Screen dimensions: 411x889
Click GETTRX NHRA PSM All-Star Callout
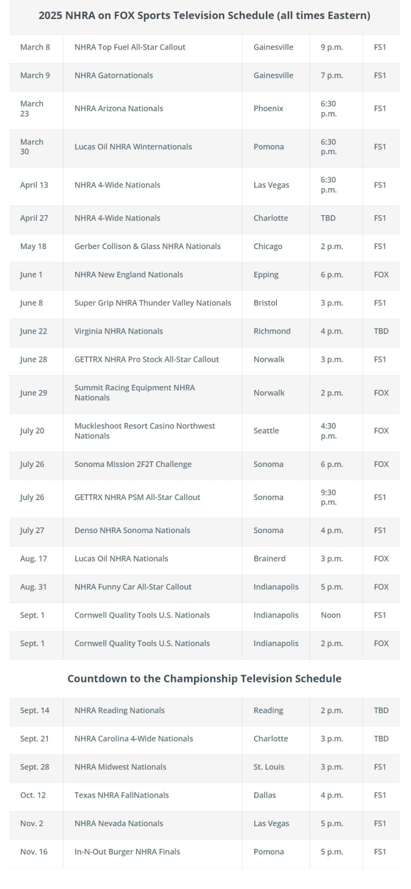click(x=137, y=498)
